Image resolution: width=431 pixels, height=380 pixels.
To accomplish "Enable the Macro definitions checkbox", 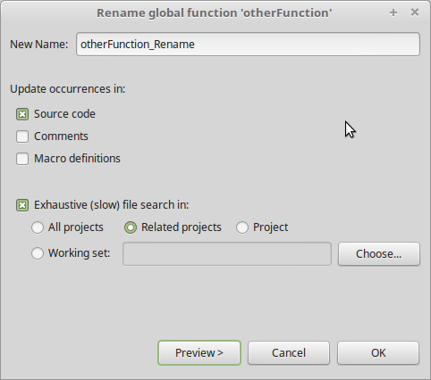I will coord(22,159).
